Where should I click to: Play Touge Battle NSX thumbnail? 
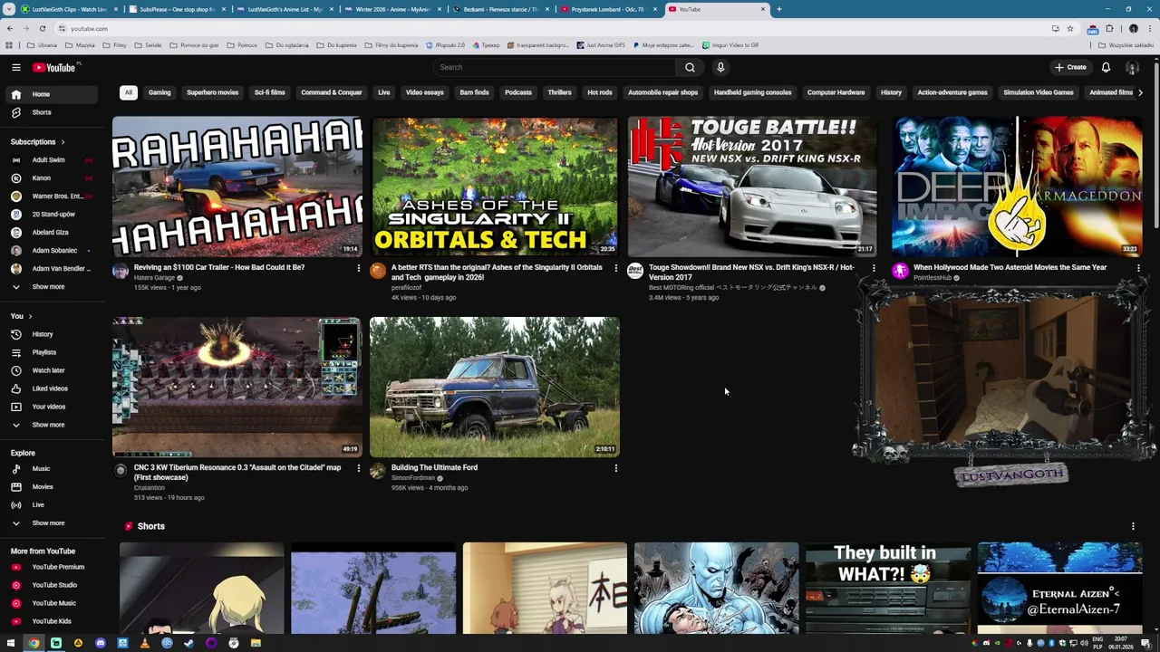pyautogui.click(x=752, y=187)
